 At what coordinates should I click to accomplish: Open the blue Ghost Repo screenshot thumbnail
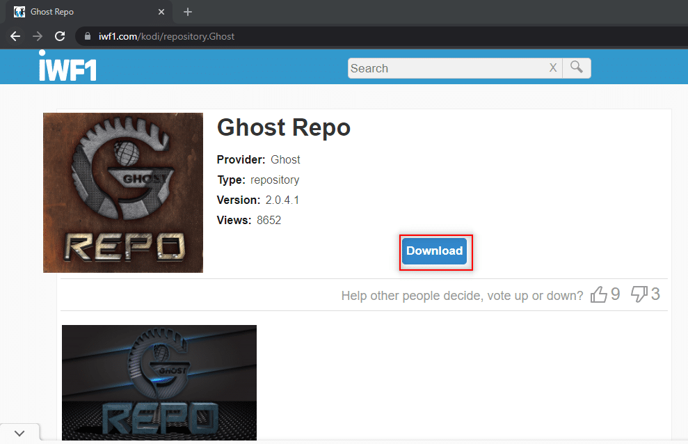(159, 383)
